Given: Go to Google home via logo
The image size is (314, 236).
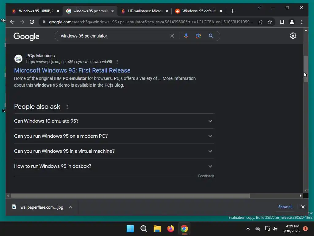Looking at the screenshot, I should pos(26,37).
